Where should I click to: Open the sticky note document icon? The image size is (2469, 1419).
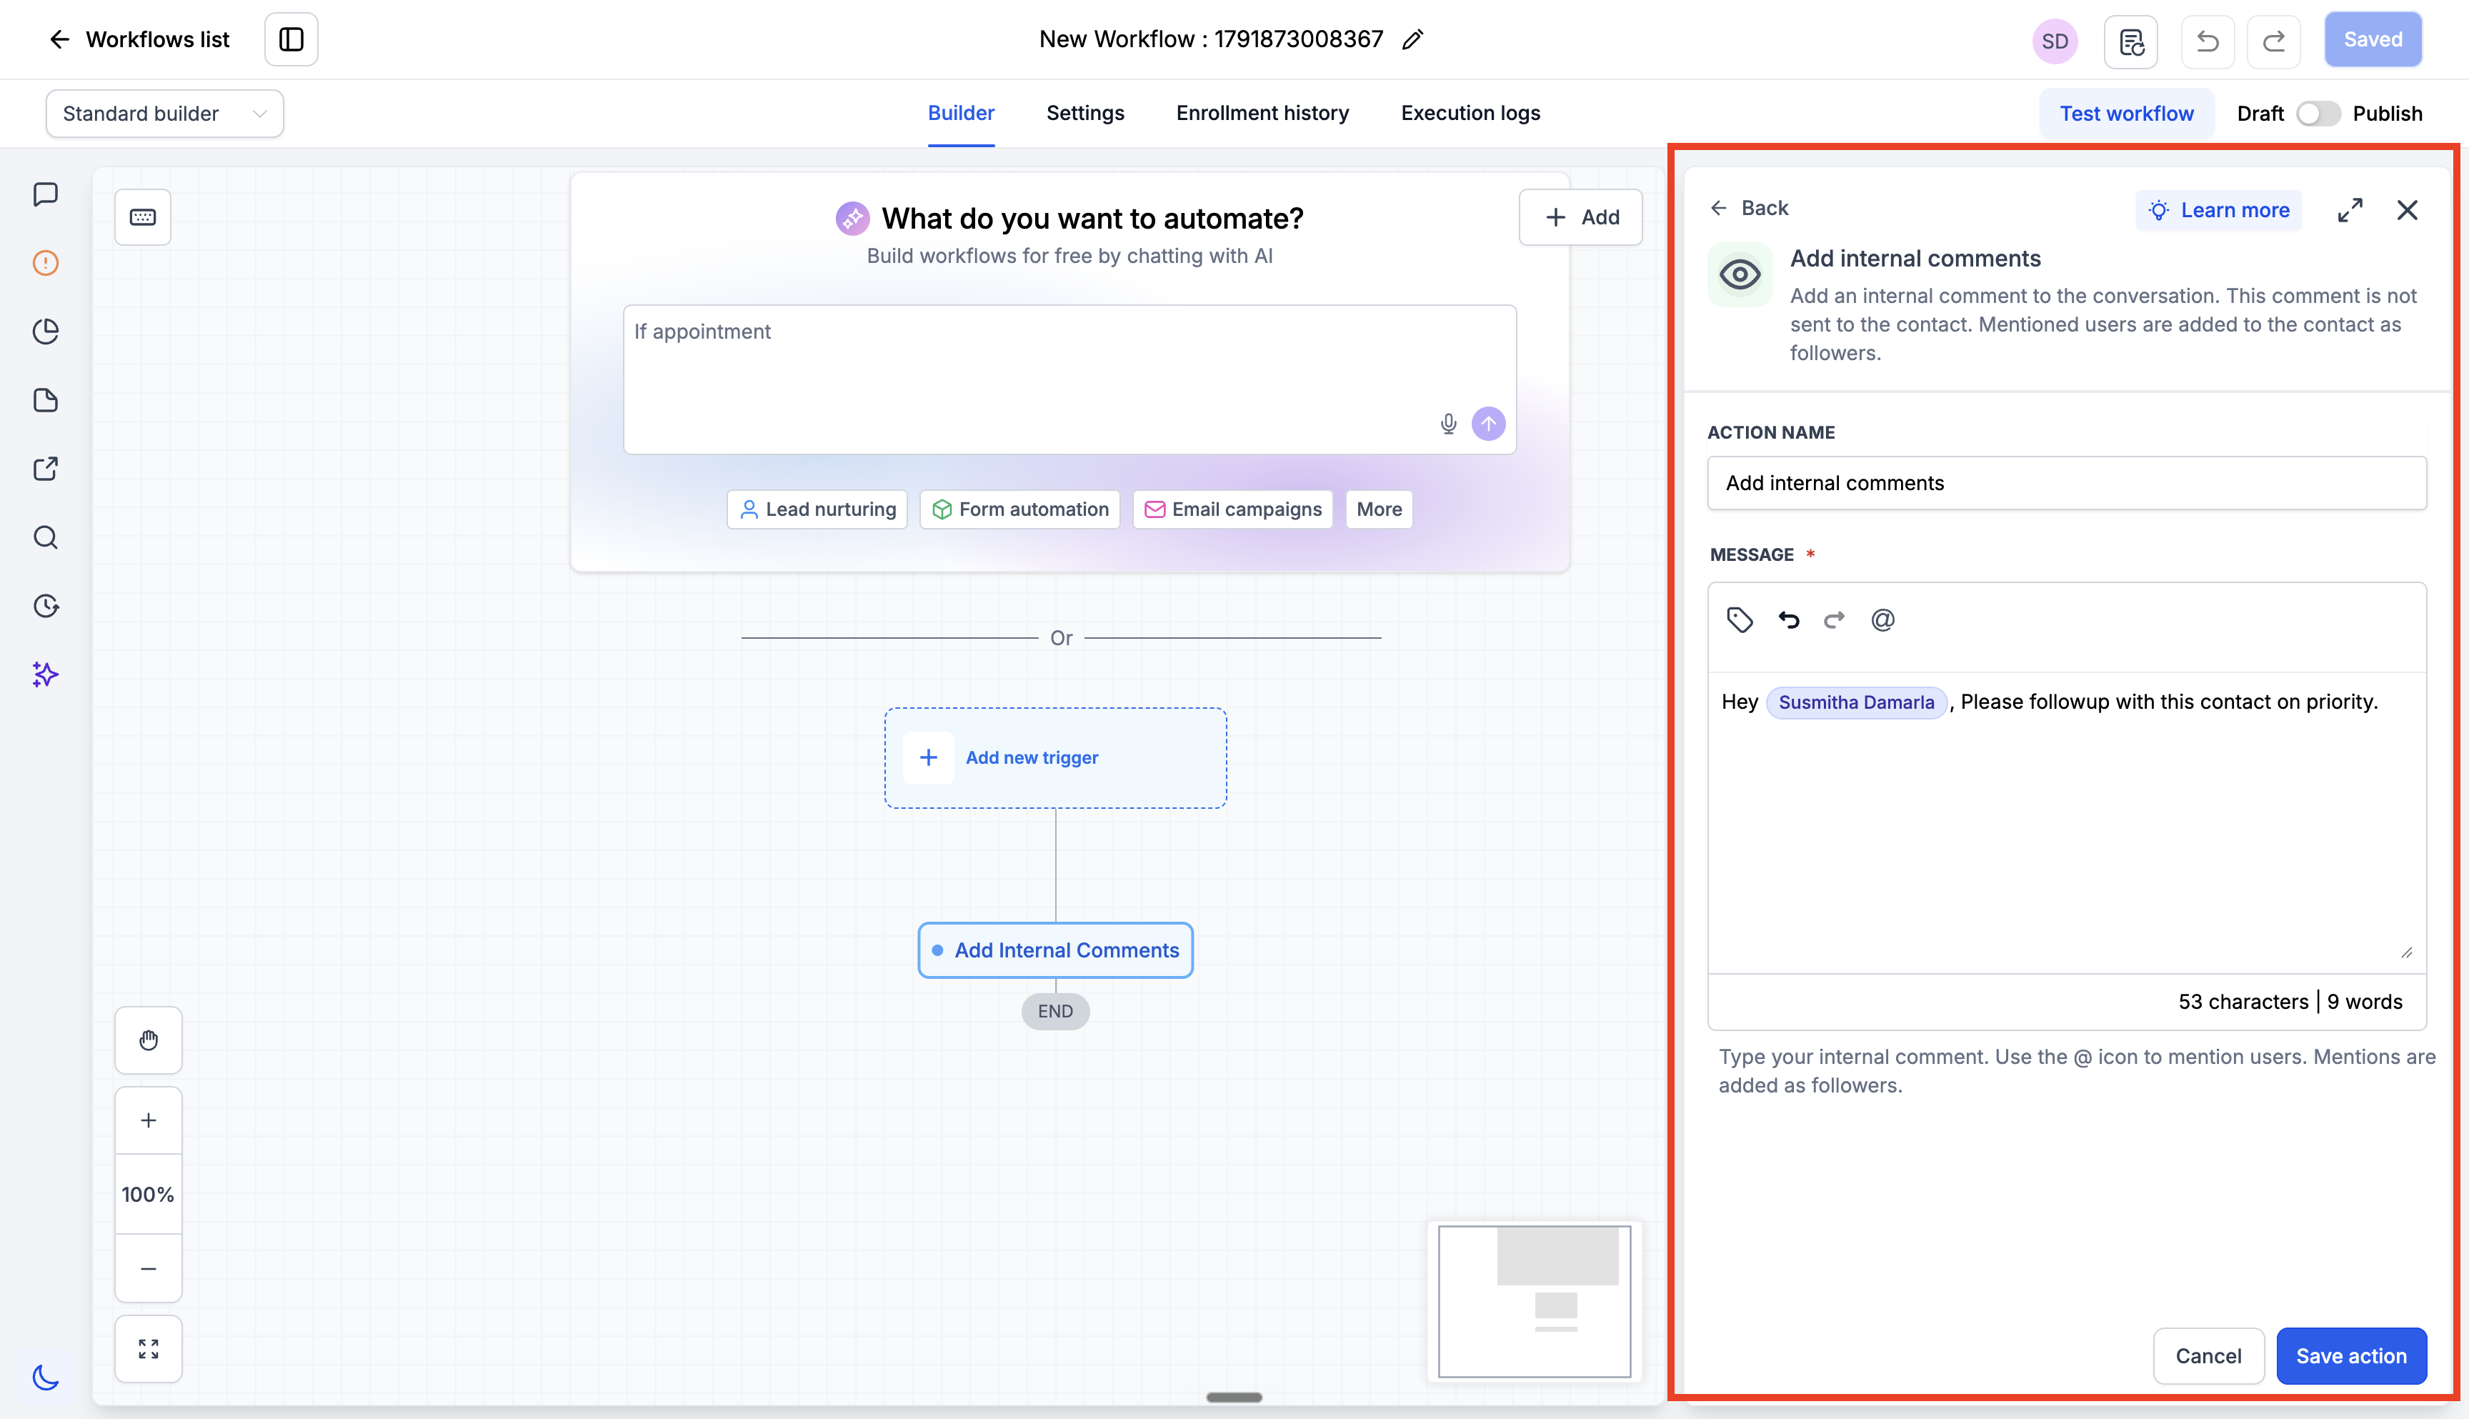[x=46, y=401]
